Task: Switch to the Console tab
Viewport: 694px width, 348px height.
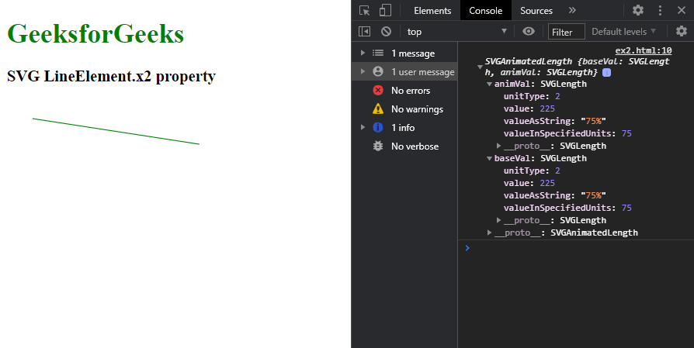Action: point(485,11)
